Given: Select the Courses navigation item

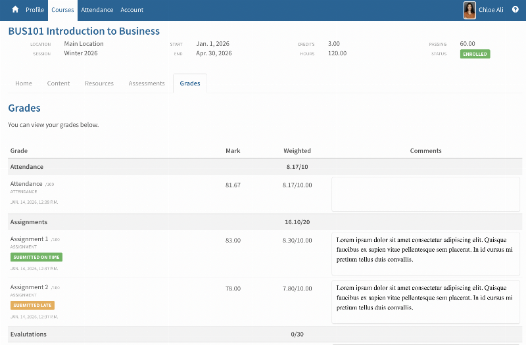Looking at the screenshot, I should pyautogui.click(x=62, y=10).
